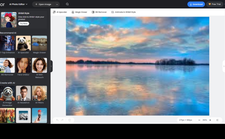Expand the right side panel arrow
Screen dimensions: 225x139
224,66
